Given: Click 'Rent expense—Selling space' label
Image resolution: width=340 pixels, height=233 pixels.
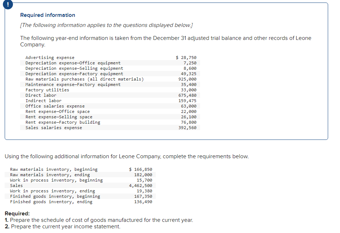Looking at the screenshot, I should click(59, 117).
